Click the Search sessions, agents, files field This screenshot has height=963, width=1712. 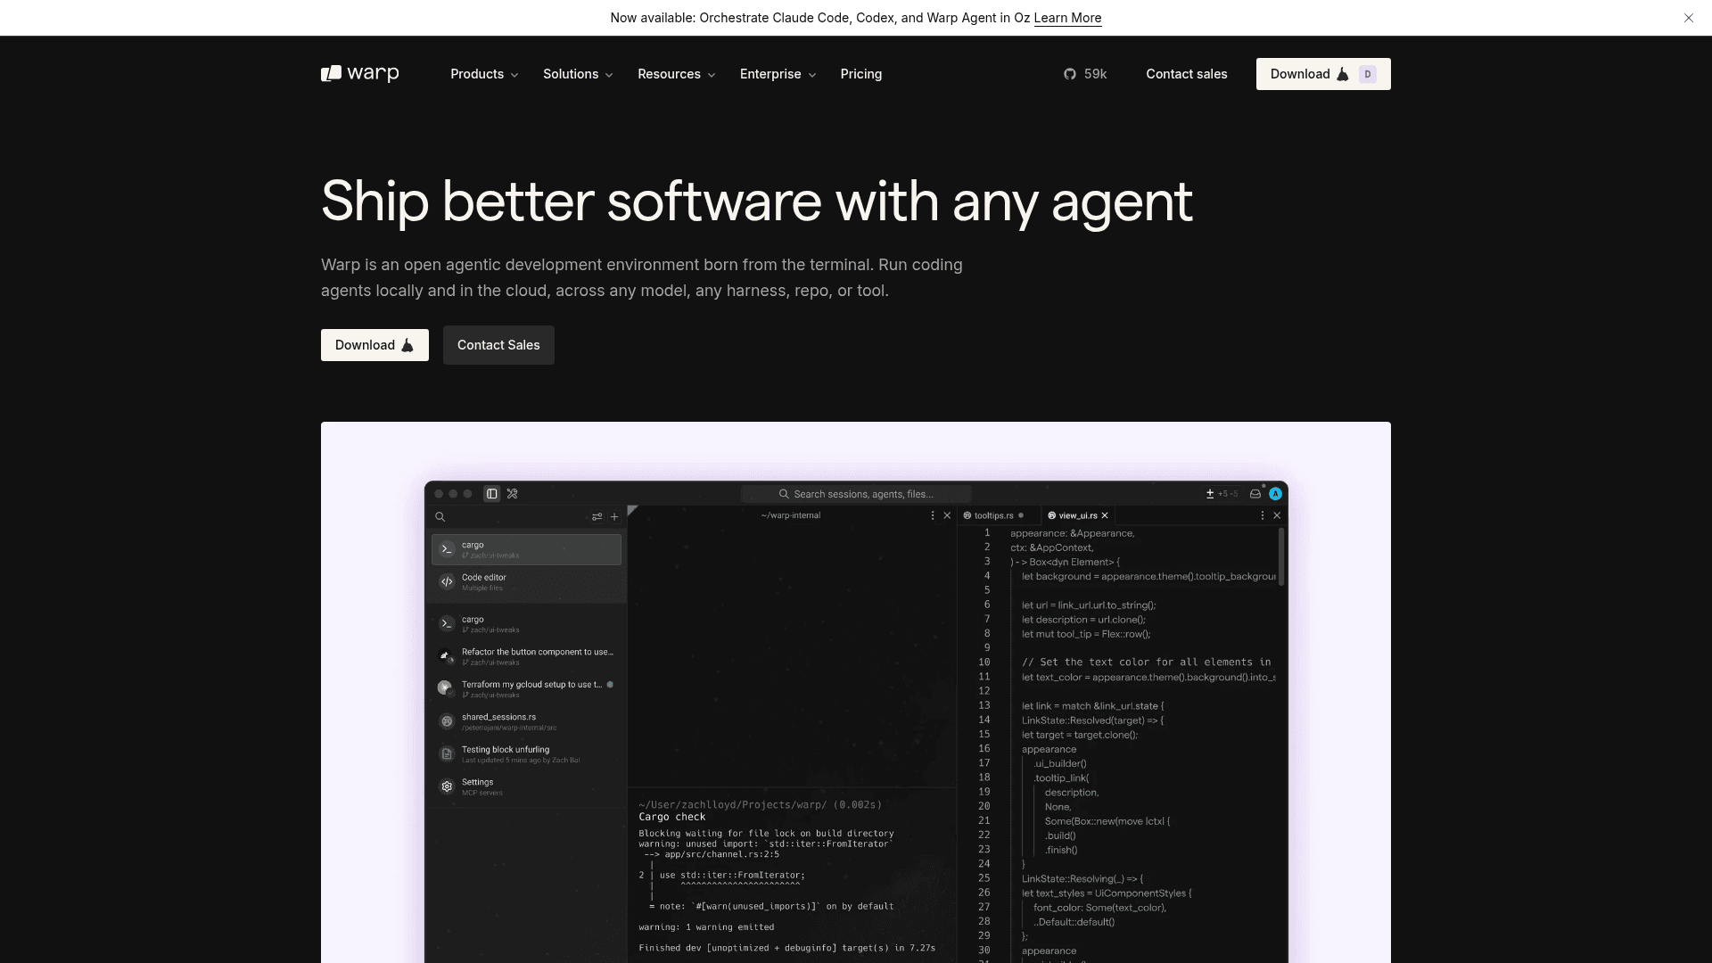pyautogui.click(x=856, y=494)
